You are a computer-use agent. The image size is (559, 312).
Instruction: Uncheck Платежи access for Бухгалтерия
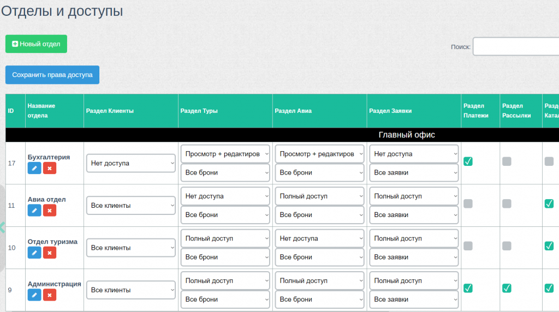pyautogui.click(x=468, y=161)
